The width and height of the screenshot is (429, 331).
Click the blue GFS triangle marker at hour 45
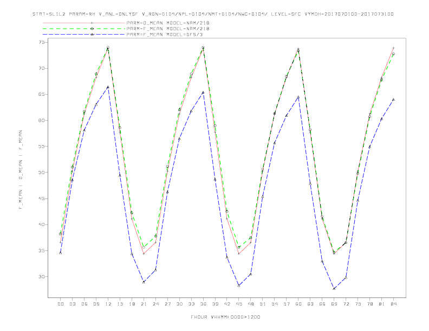pos(239,286)
